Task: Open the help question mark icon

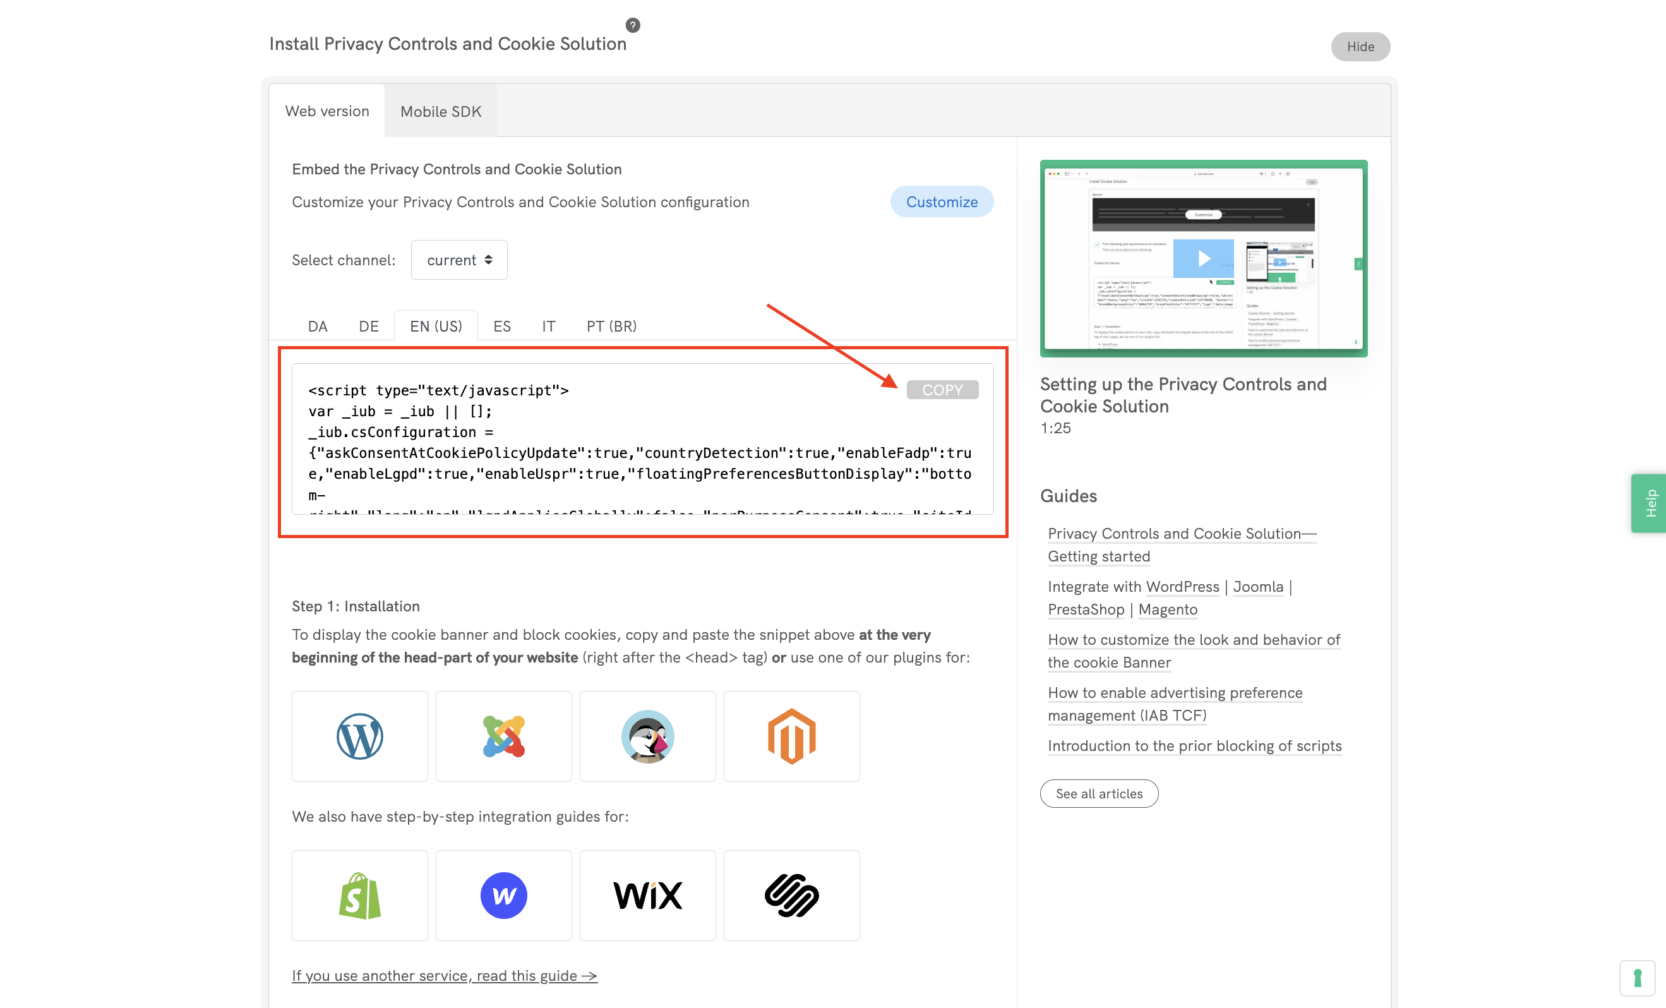Action: pyautogui.click(x=633, y=25)
